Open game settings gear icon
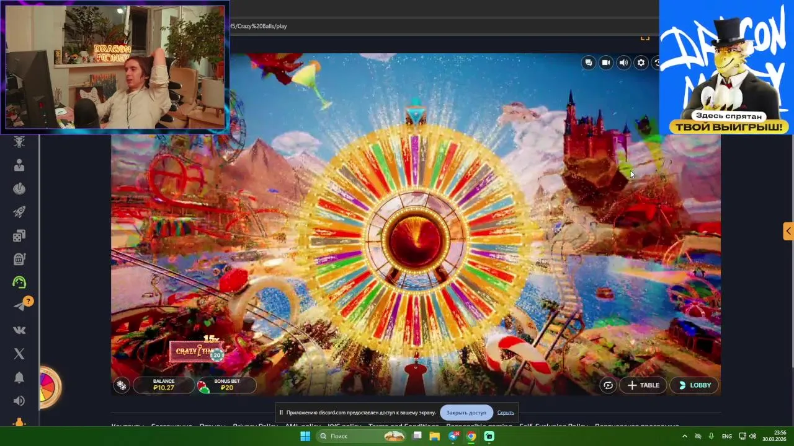 [x=641, y=63]
